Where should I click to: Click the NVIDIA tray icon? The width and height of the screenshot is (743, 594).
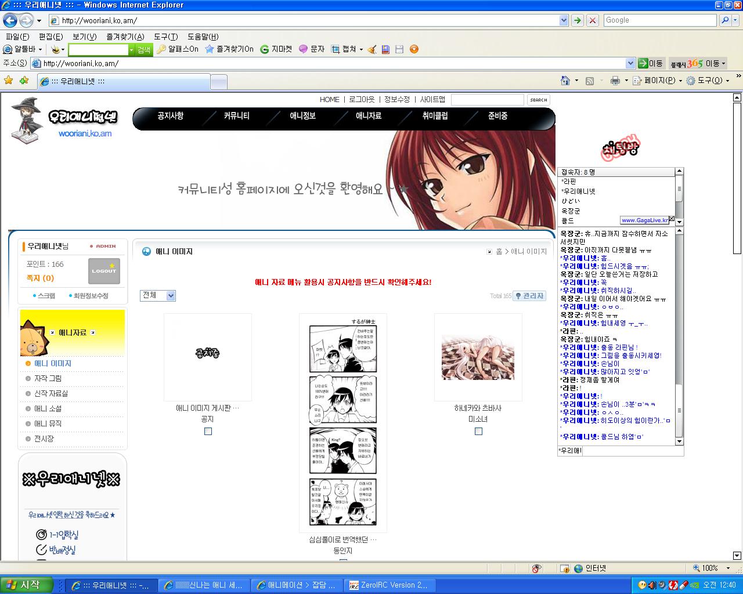pyautogui.click(x=693, y=585)
